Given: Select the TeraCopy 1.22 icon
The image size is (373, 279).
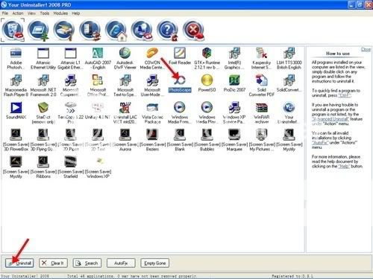Looking at the screenshot, I should coord(71,108).
